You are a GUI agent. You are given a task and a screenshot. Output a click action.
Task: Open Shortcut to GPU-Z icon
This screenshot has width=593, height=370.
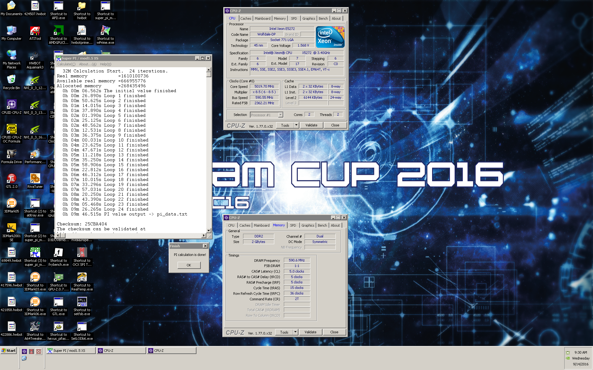pyautogui.click(x=58, y=282)
